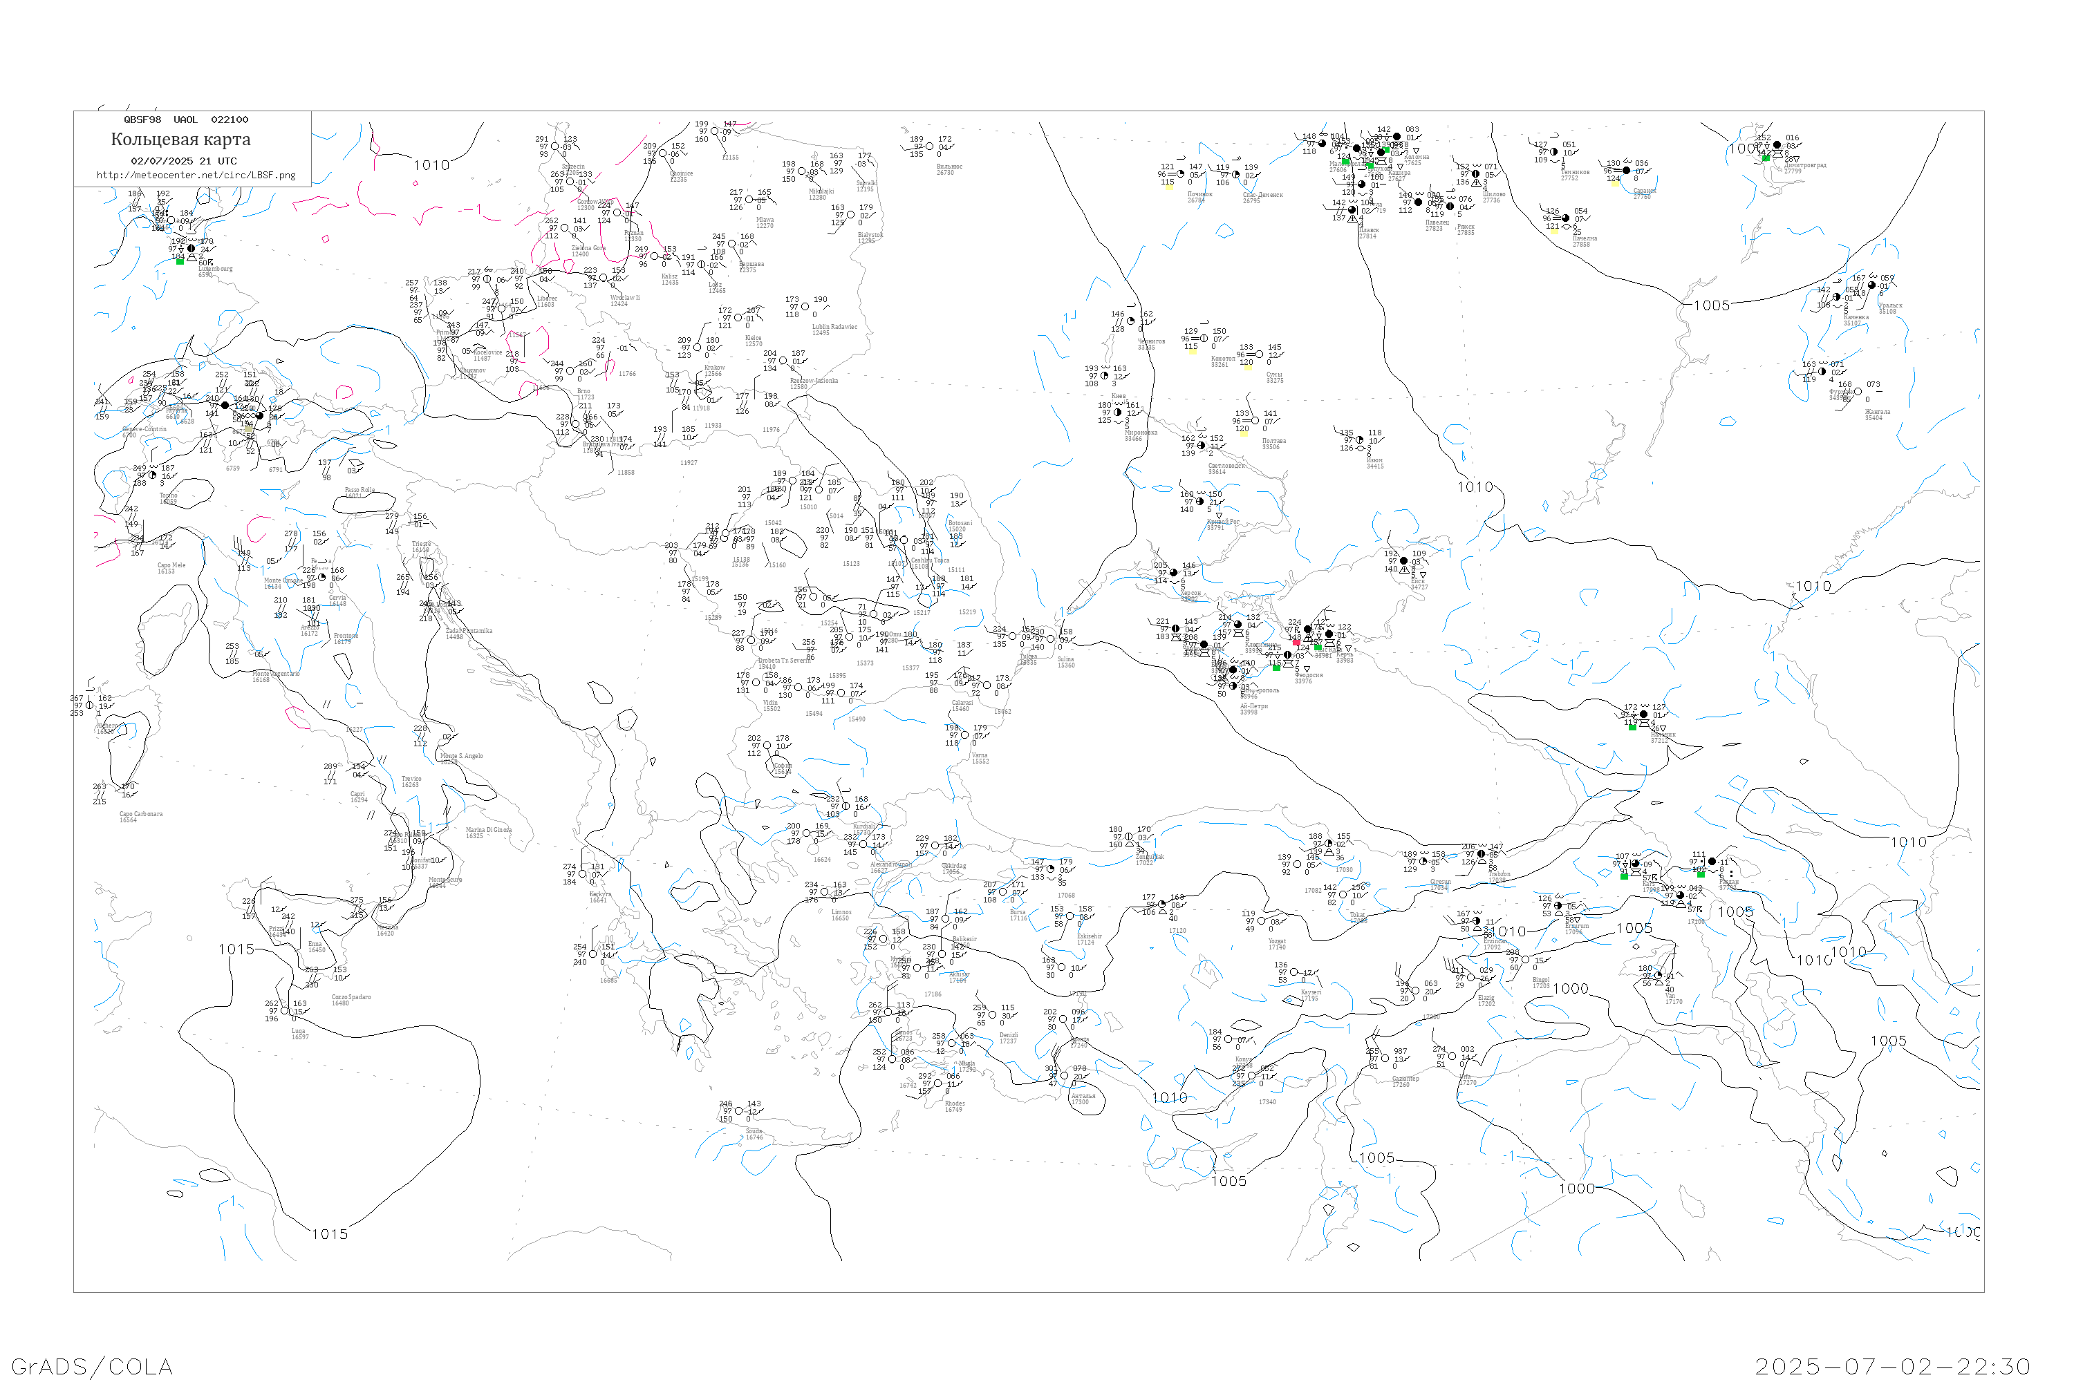This screenshot has height=1382, width=2074.
Task: Click the green square at Димитровград station
Action: (1766, 159)
